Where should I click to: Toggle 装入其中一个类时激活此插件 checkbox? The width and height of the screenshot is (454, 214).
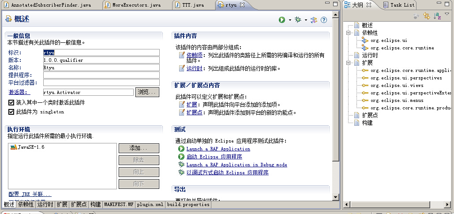11,102
